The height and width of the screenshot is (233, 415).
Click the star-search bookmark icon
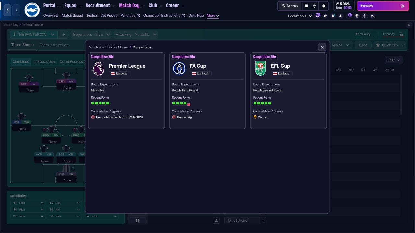coord(373,16)
